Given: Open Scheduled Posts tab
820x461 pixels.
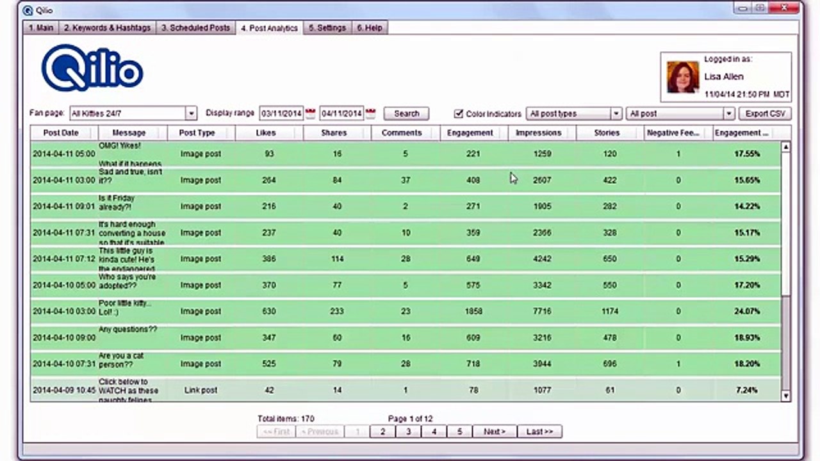Looking at the screenshot, I should click(195, 28).
